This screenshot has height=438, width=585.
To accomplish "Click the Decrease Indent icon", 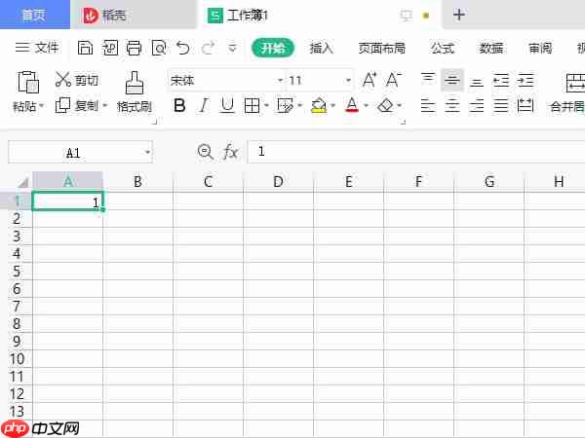I will 501,80.
